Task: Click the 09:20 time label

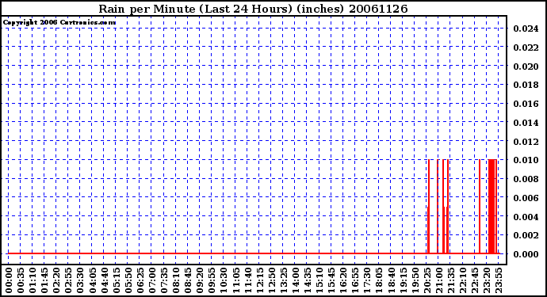Action: pyautogui.click(x=200, y=280)
